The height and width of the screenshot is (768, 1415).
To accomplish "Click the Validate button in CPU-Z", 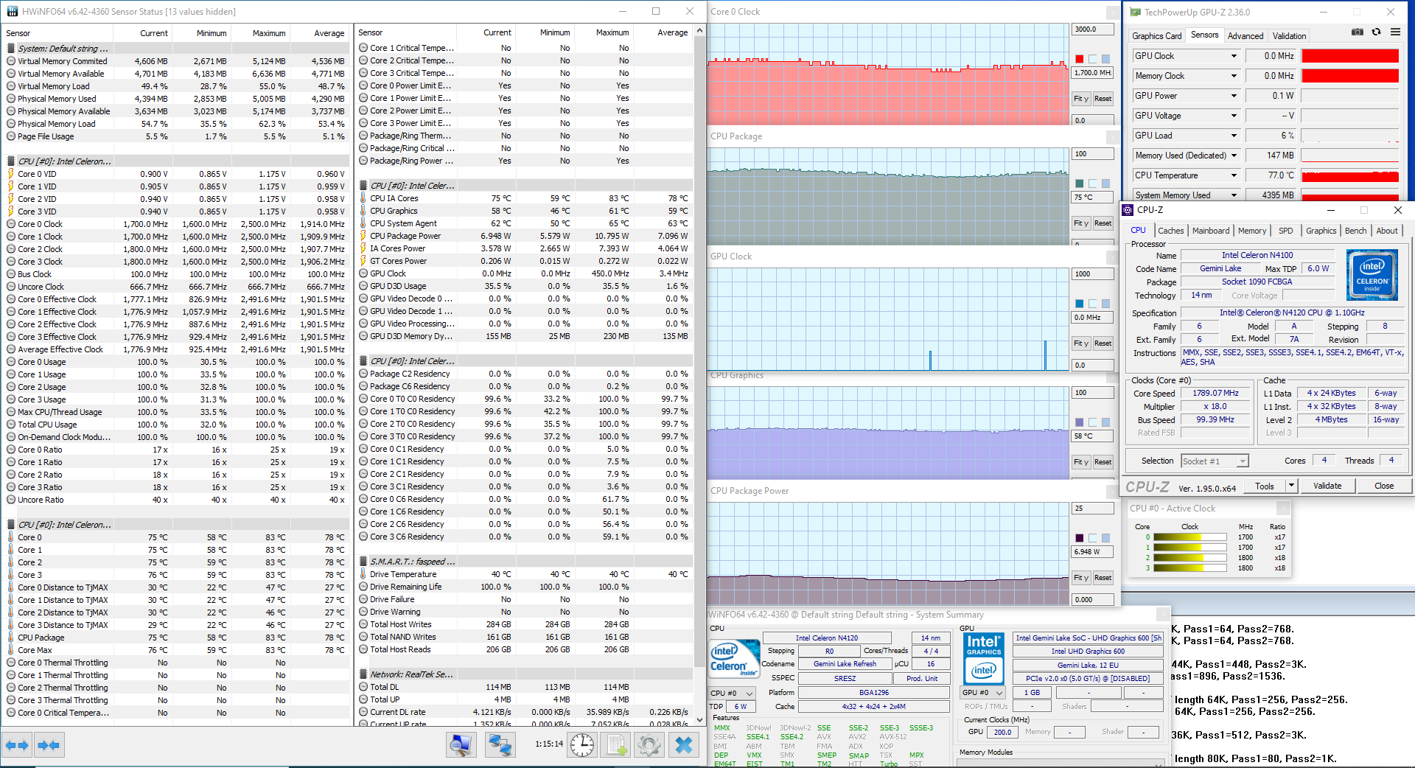I will tap(1327, 486).
